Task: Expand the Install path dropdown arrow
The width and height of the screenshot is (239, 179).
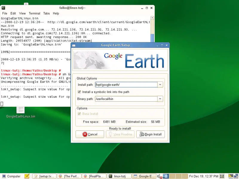Action: click(160, 84)
